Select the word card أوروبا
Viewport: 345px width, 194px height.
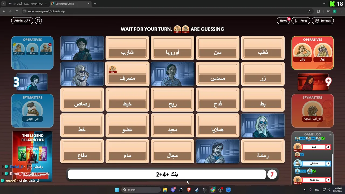click(x=172, y=48)
